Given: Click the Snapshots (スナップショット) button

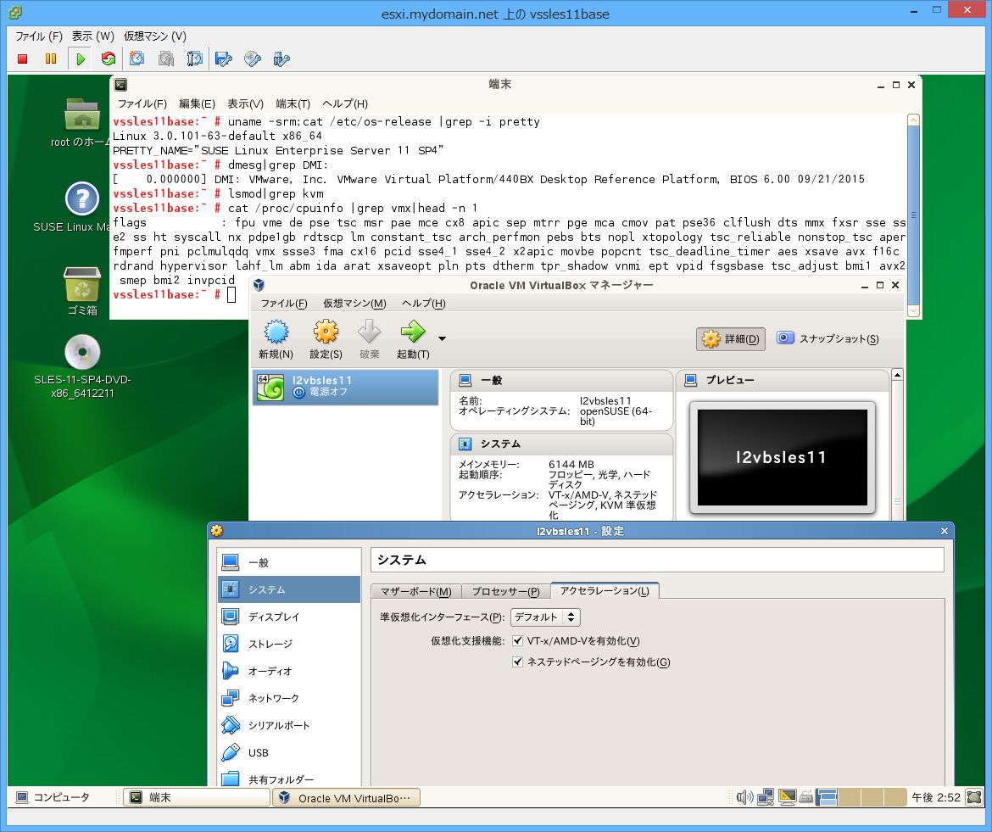Looking at the screenshot, I should 828,338.
